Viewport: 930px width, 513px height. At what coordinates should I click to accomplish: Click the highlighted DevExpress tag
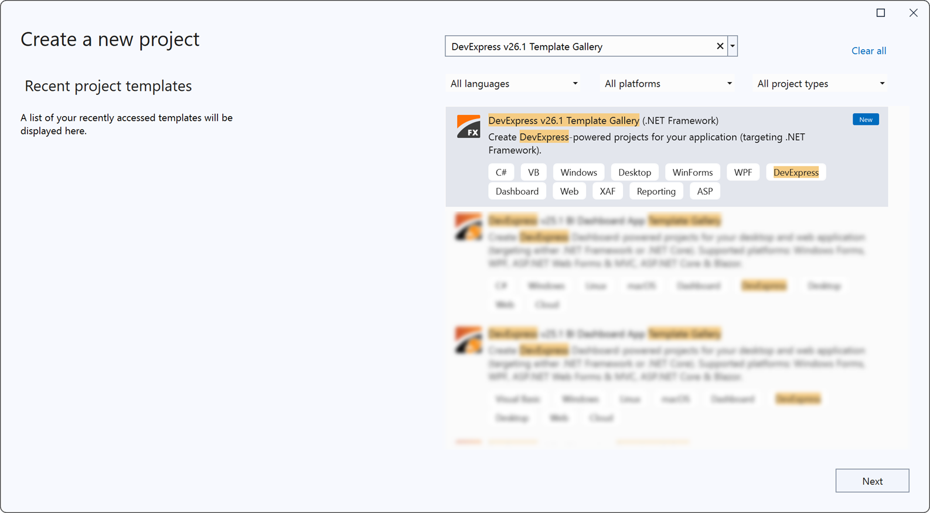(x=796, y=172)
